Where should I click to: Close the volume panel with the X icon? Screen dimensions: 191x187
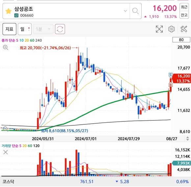6,152
